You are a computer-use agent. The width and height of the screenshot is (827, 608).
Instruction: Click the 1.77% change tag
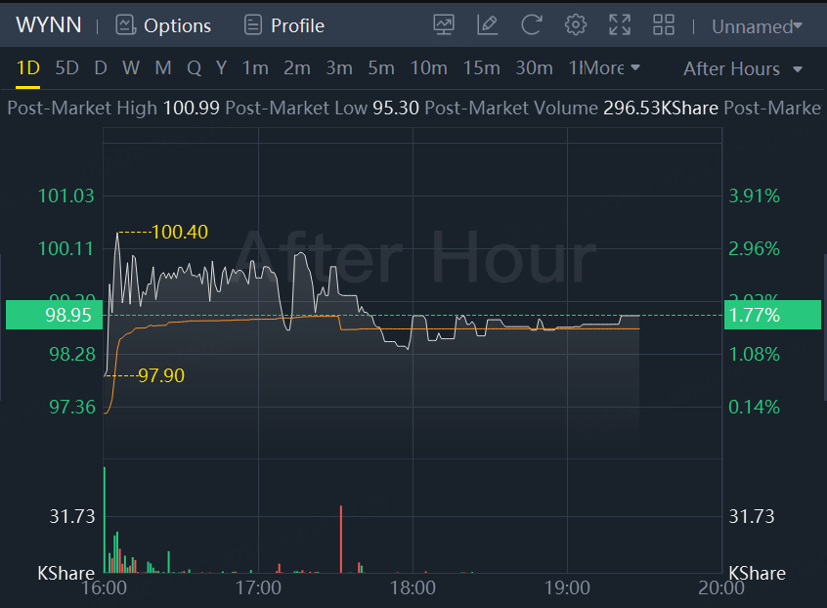772,315
